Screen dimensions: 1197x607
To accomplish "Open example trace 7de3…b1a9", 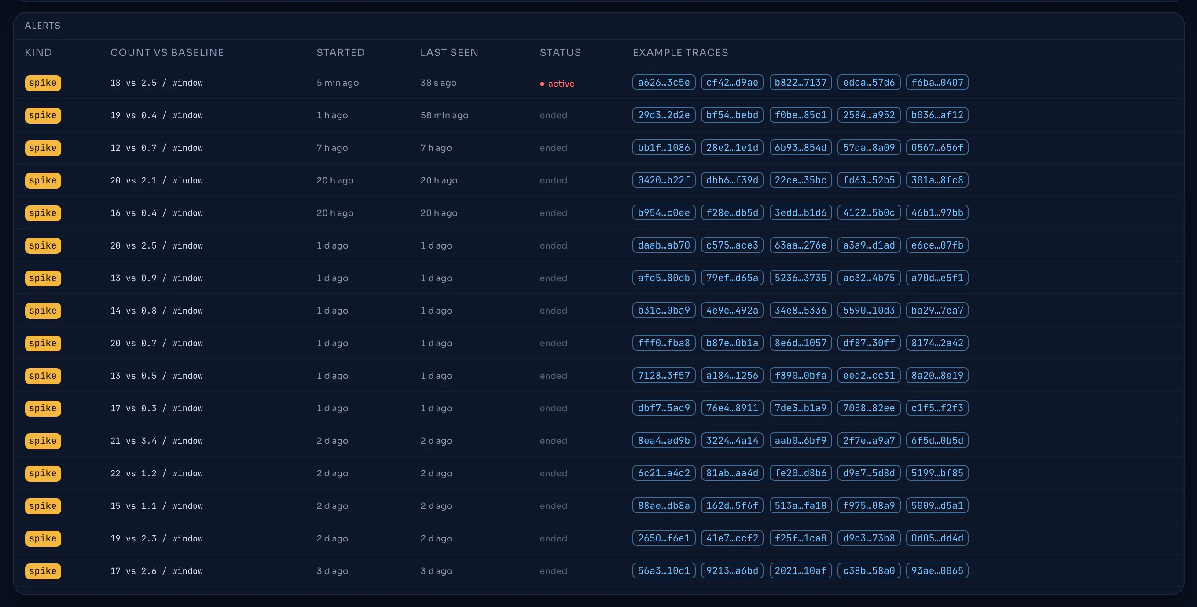I will pyautogui.click(x=800, y=408).
